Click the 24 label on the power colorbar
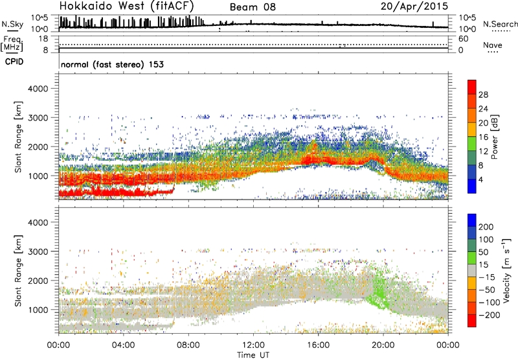The width and height of the screenshot is (518, 359). [483, 109]
